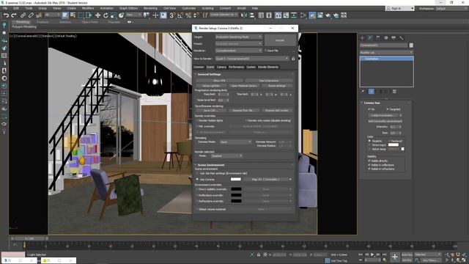Toggle Corona Sun On checkbox
Image resolution: width=469 pixels, height=264 pixels.
tap(369, 109)
